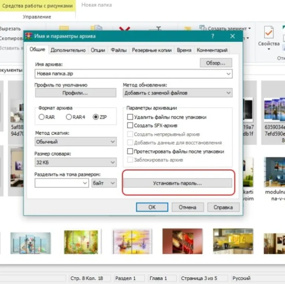Enable Создать SFX-архив checkbox
The width and height of the screenshot is (285, 284).
(130, 125)
